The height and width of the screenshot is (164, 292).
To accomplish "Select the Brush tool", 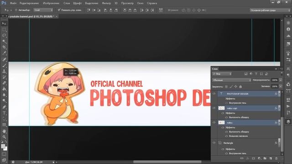I will click(x=4, y=65).
